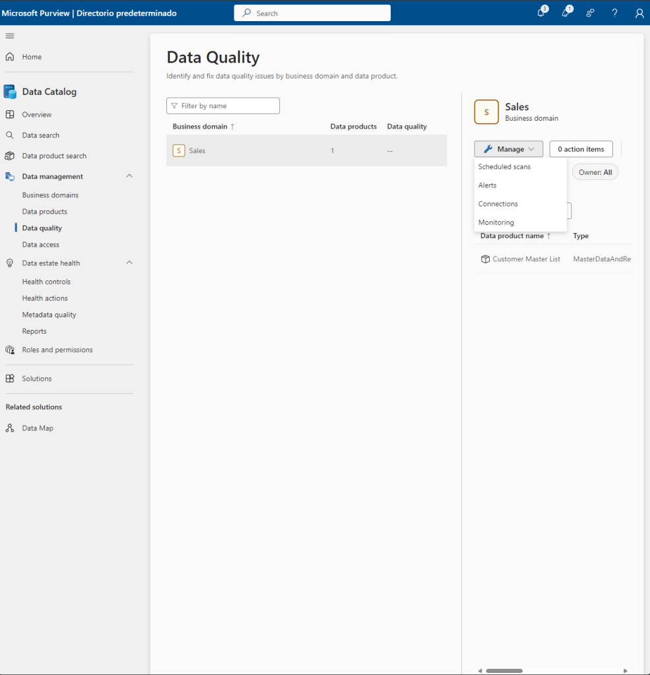Image resolution: width=650 pixels, height=675 pixels.
Task: Go to Health controls page
Action: tap(46, 282)
